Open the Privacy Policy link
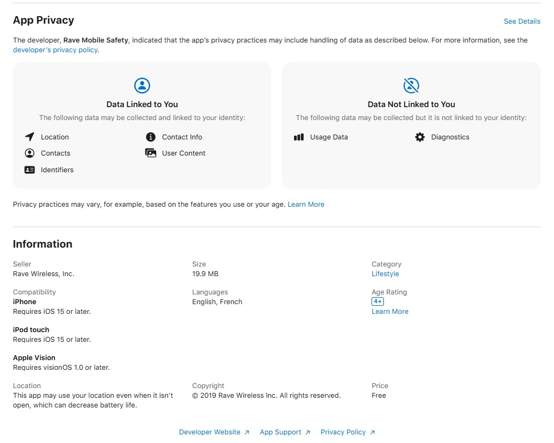 coord(342,432)
